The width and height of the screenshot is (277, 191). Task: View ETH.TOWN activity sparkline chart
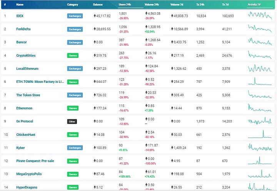point(260,81)
